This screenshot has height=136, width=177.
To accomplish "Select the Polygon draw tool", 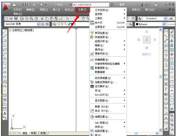I will click(x=5, y=45).
